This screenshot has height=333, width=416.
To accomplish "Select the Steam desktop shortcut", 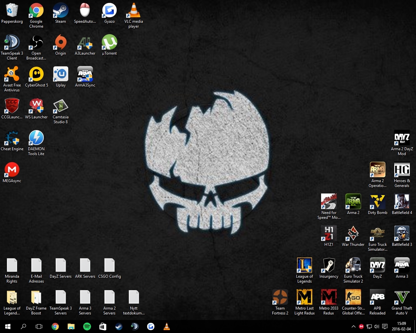I will 61,13.
